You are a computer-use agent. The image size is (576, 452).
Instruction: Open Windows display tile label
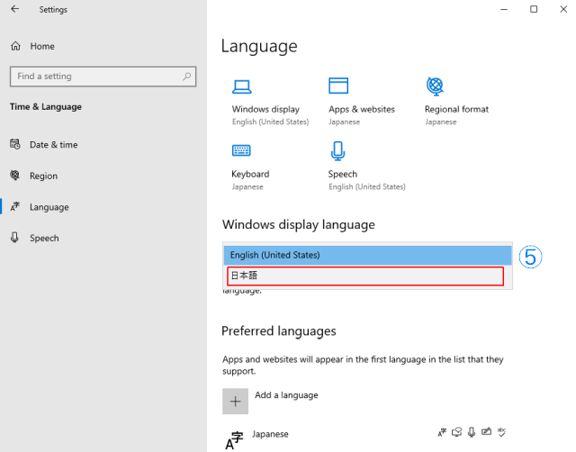click(x=265, y=109)
